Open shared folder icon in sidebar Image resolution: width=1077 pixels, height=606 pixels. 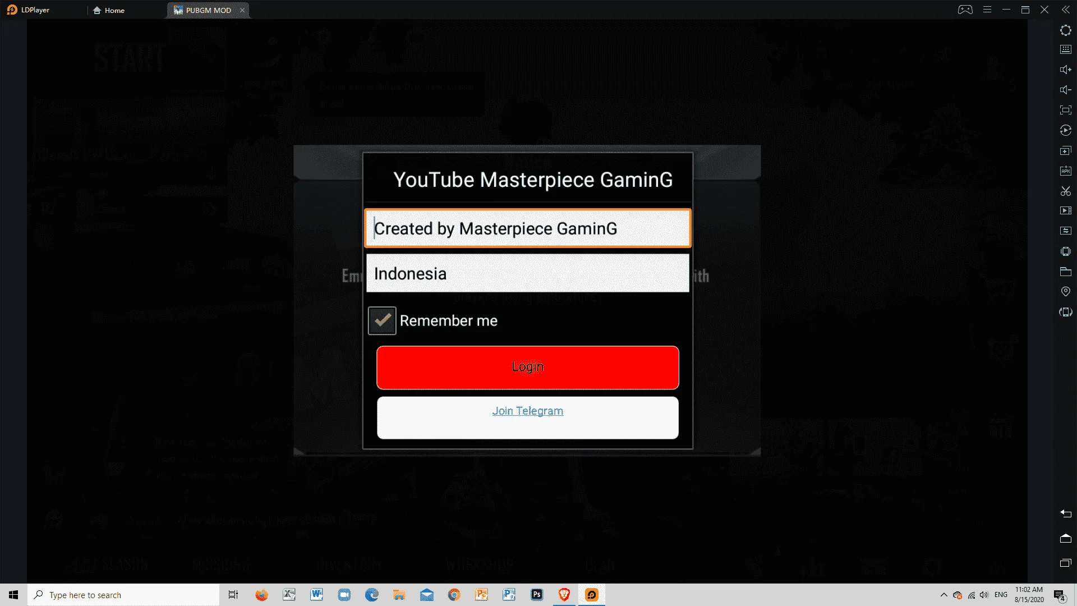pos(1066,272)
